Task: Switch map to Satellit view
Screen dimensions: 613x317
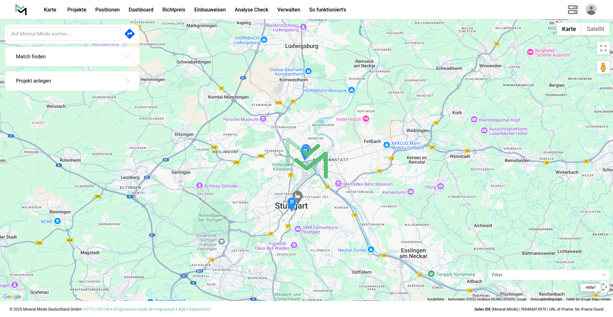Action: pyautogui.click(x=595, y=29)
